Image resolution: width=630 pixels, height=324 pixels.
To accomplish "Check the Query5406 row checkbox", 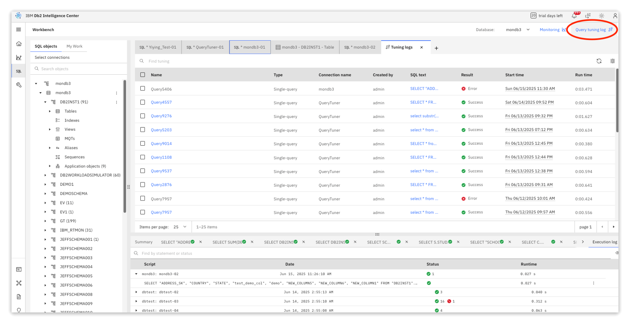I will pyautogui.click(x=143, y=89).
